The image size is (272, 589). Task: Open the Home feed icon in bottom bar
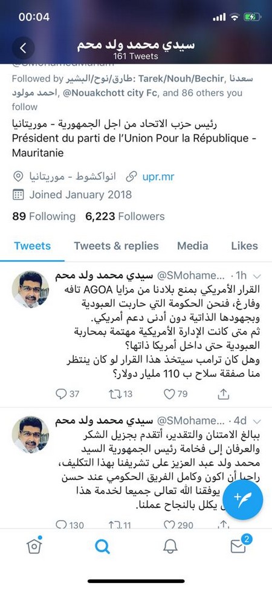[x=34, y=546]
